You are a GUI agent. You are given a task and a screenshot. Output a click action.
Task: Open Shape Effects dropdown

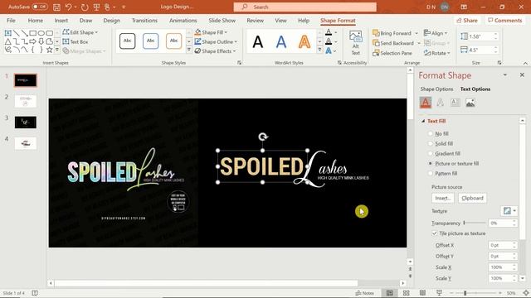click(215, 51)
